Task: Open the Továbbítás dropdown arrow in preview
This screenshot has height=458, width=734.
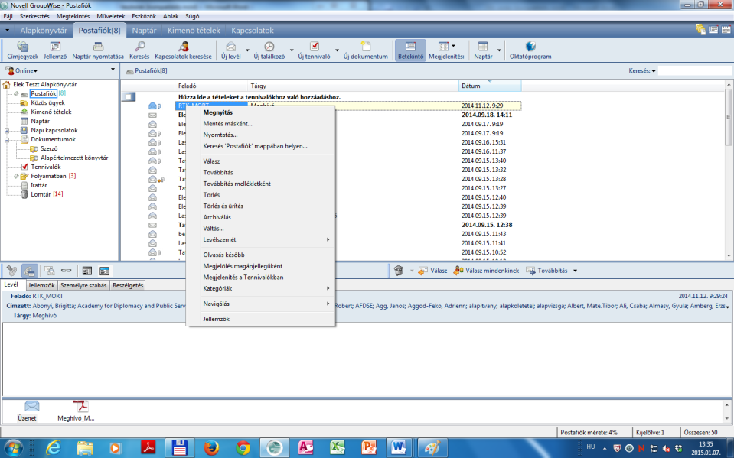Action: click(x=576, y=271)
